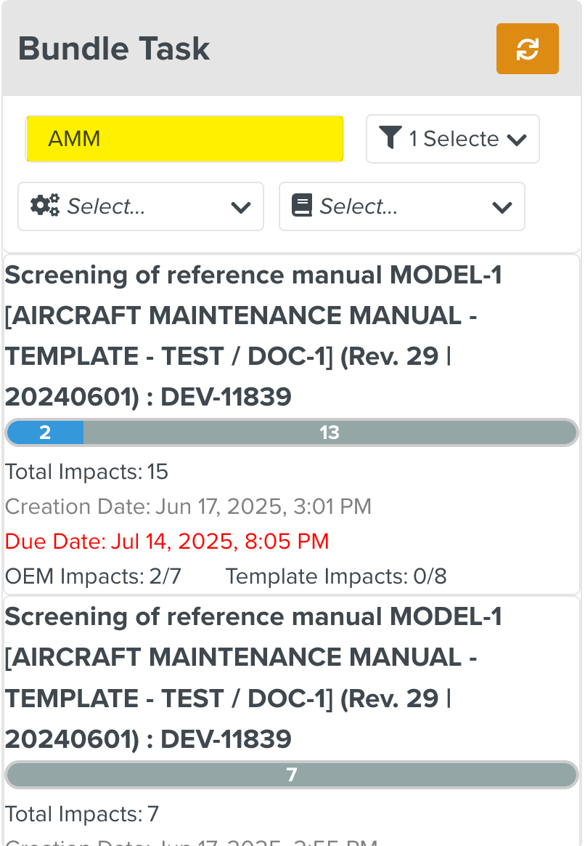Click the AMM search input field
Screen dimensions: 585x846
pyautogui.click(x=184, y=138)
